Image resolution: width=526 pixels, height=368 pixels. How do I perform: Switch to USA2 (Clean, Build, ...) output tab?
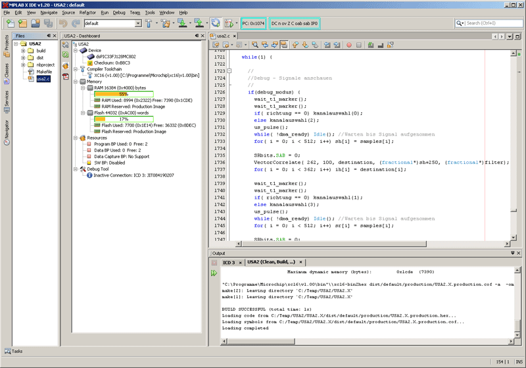click(272, 262)
